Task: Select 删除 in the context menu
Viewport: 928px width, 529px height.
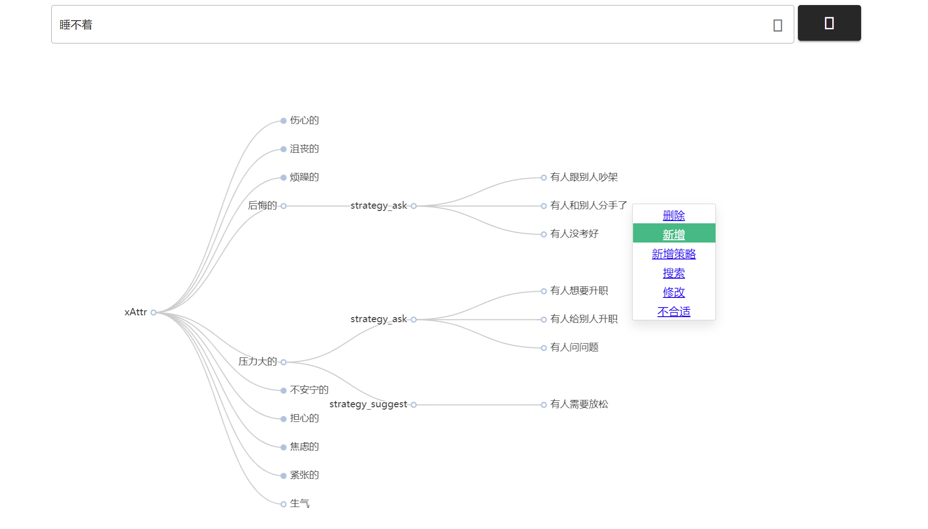Action: click(x=673, y=215)
